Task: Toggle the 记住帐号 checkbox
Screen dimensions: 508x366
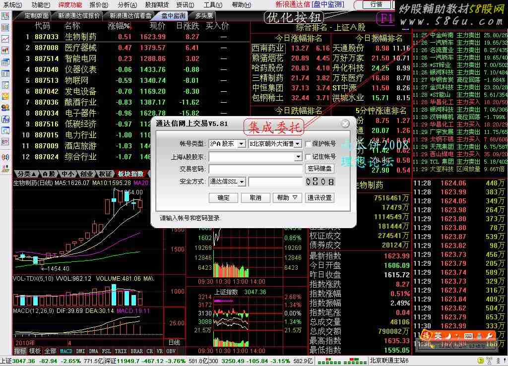Action: pos(309,157)
